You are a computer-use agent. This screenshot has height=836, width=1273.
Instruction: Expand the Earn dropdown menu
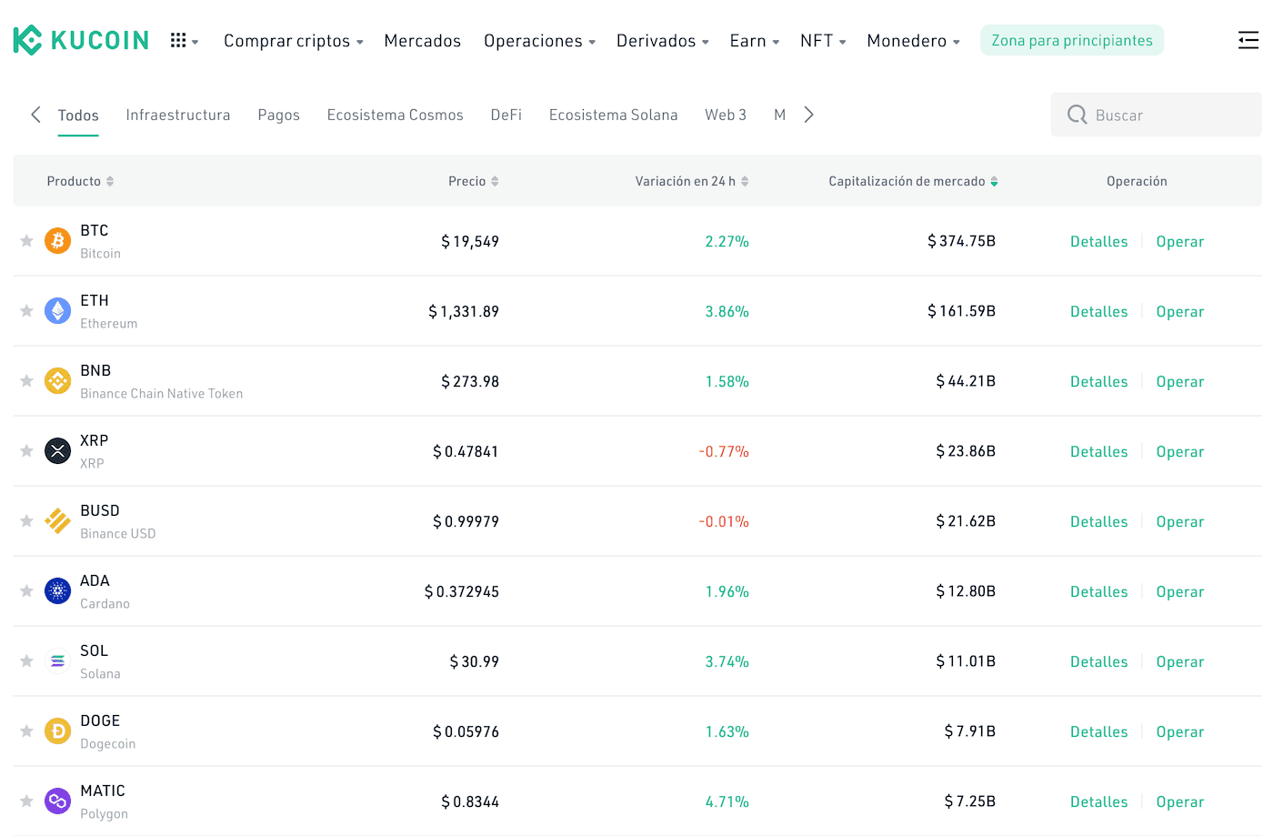coord(755,41)
